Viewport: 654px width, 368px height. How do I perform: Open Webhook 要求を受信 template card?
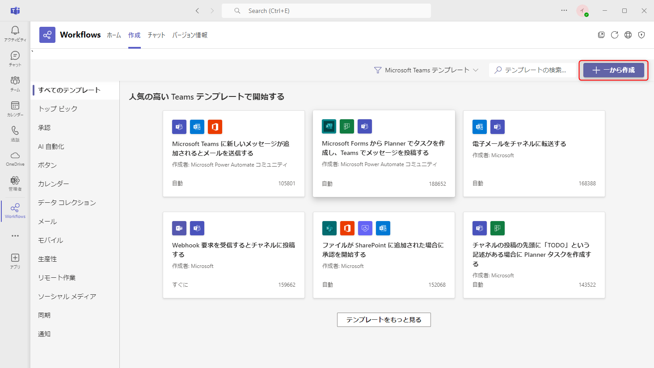click(x=234, y=255)
